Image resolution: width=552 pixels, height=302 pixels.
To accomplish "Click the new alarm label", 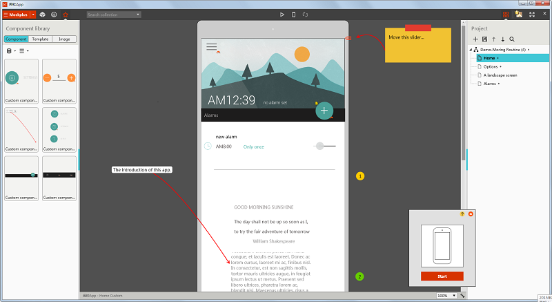I will (x=226, y=137).
